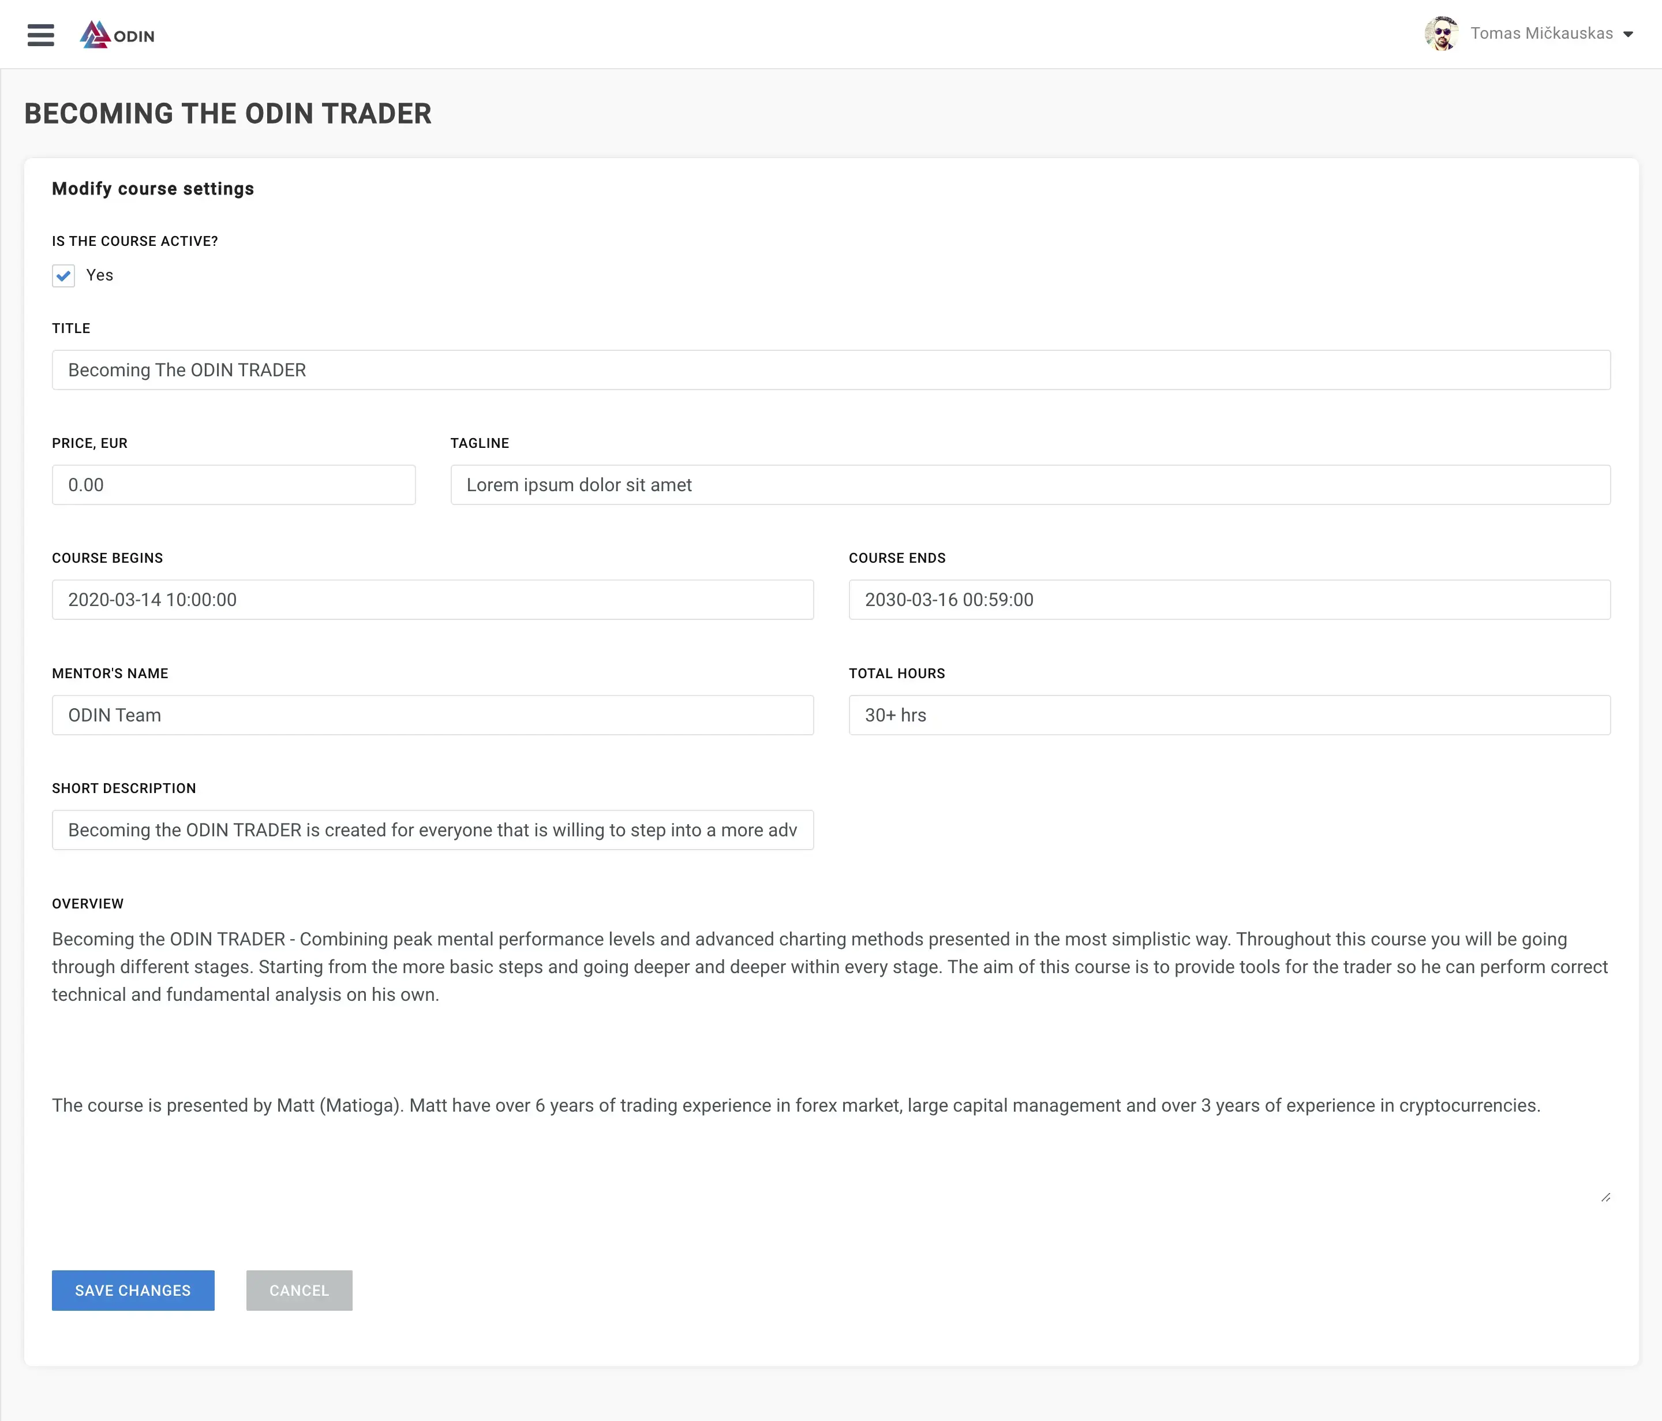Click the Total Hours field
The image size is (1662, 1421).
[1229, 715]
